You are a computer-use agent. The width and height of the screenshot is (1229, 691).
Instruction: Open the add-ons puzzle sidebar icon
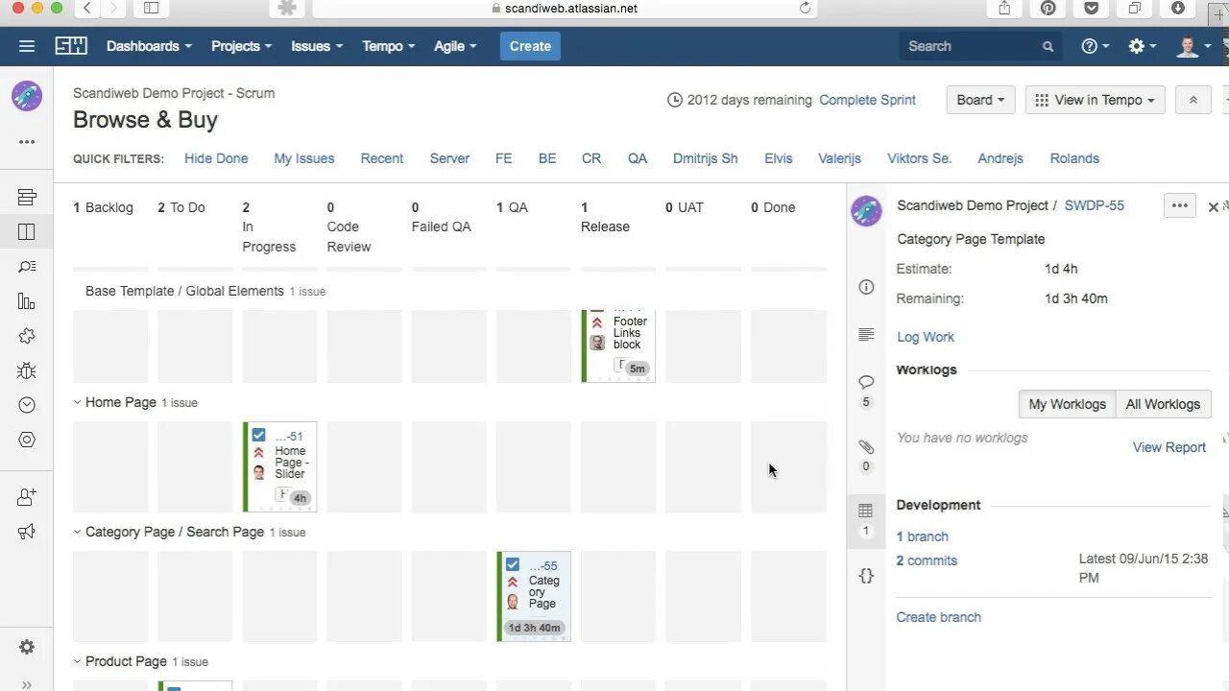click(x=27, y=336)
